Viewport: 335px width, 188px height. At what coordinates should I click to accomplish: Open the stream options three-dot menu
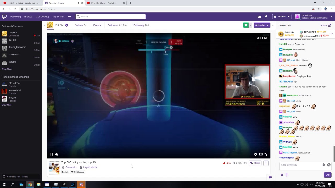pyautogui.click(x=266, y=163)
